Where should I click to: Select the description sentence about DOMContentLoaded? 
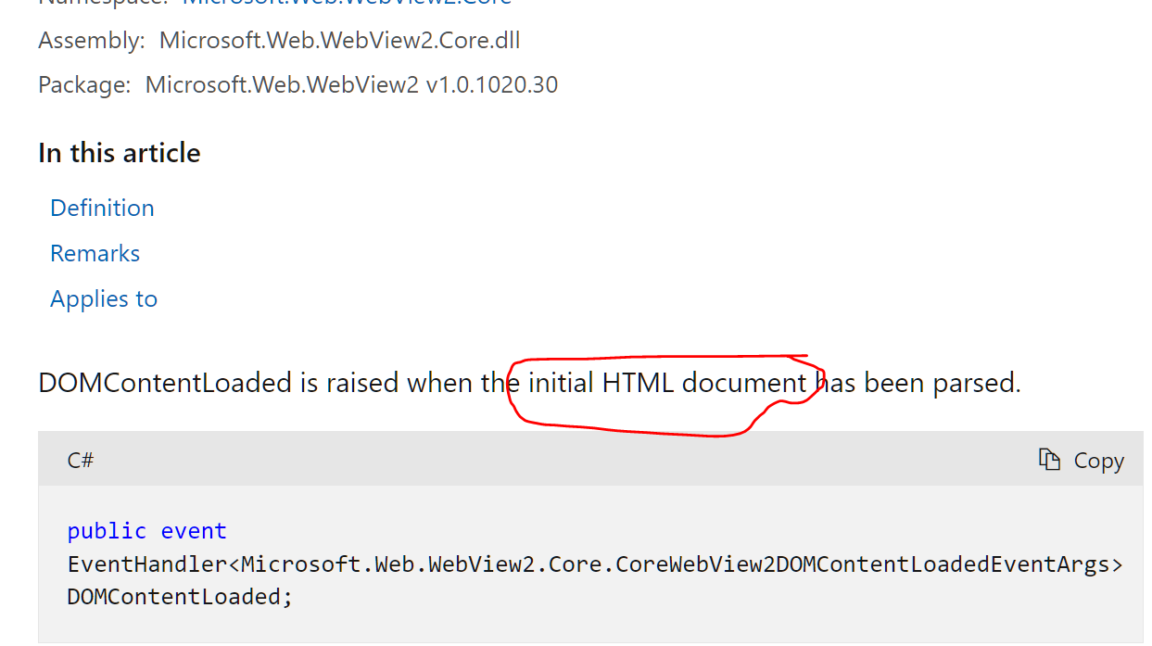528,382
